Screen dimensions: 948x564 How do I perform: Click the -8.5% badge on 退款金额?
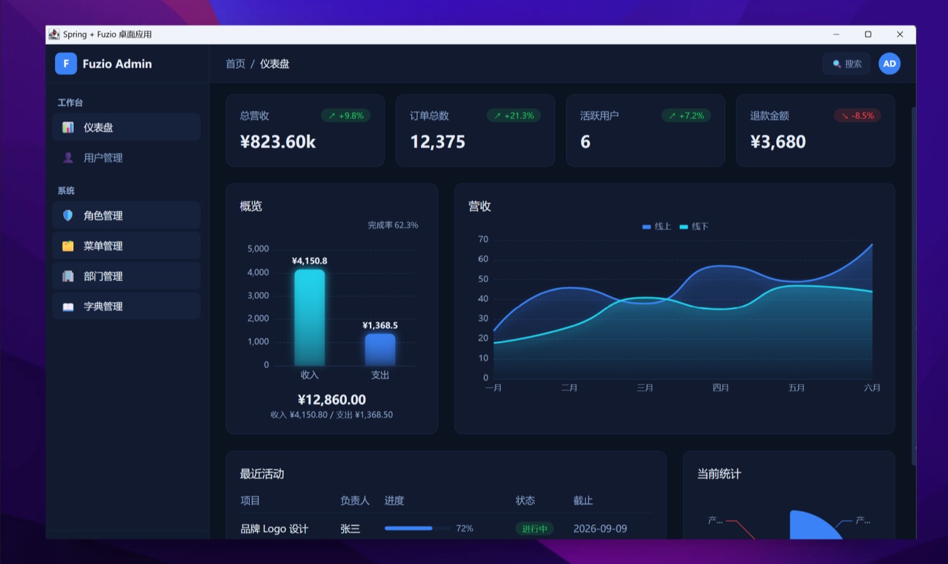pyautogui.click(x=857, y=116)
